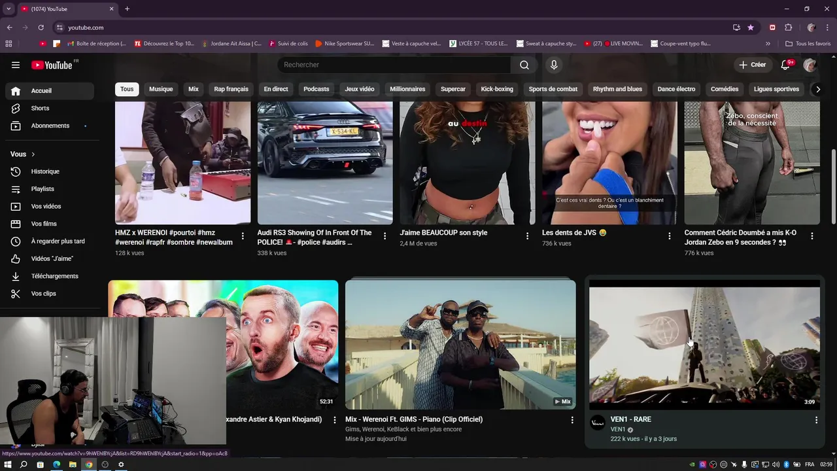This screenshot has width=837, height=471.
Task: Open the Chrome three-dot menu
Action: [x=827, y=27]
